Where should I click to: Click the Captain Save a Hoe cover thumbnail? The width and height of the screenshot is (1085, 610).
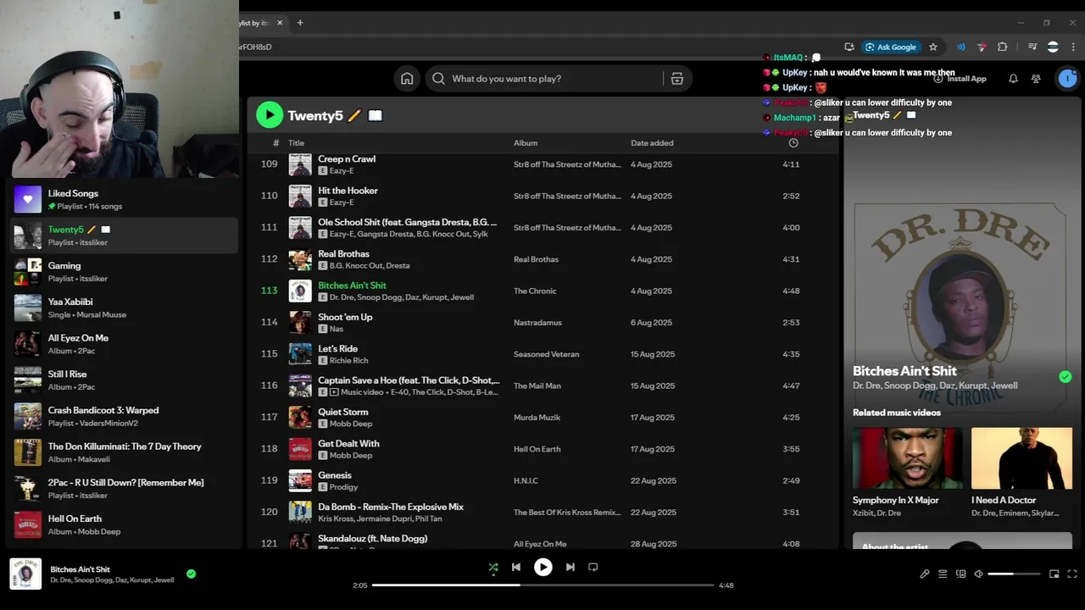(300, 386)
